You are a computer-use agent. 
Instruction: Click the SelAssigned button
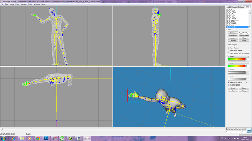tap(233, 35)
